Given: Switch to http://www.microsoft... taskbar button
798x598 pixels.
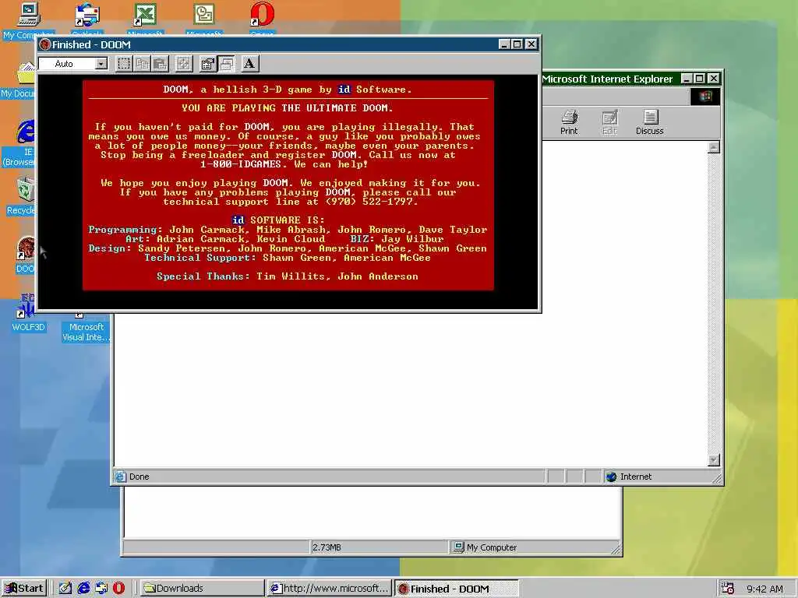Looking at the screenshot, I should coord(330,589).
